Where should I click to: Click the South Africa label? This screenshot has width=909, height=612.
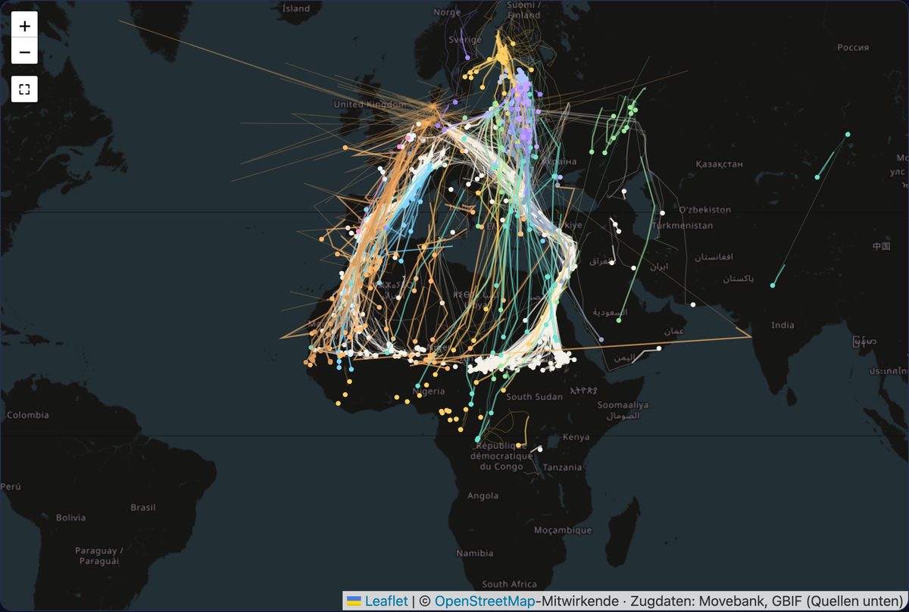click(509, 584)
